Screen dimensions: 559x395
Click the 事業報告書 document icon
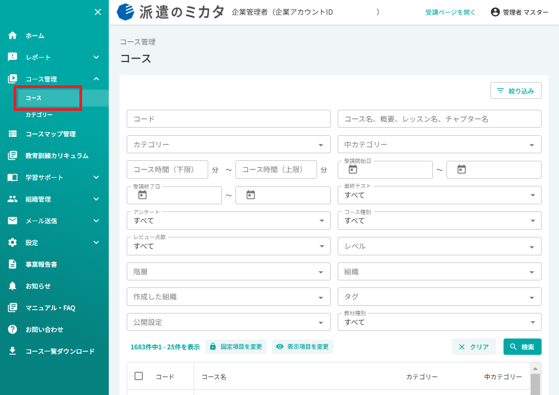(x=13, y=264)
